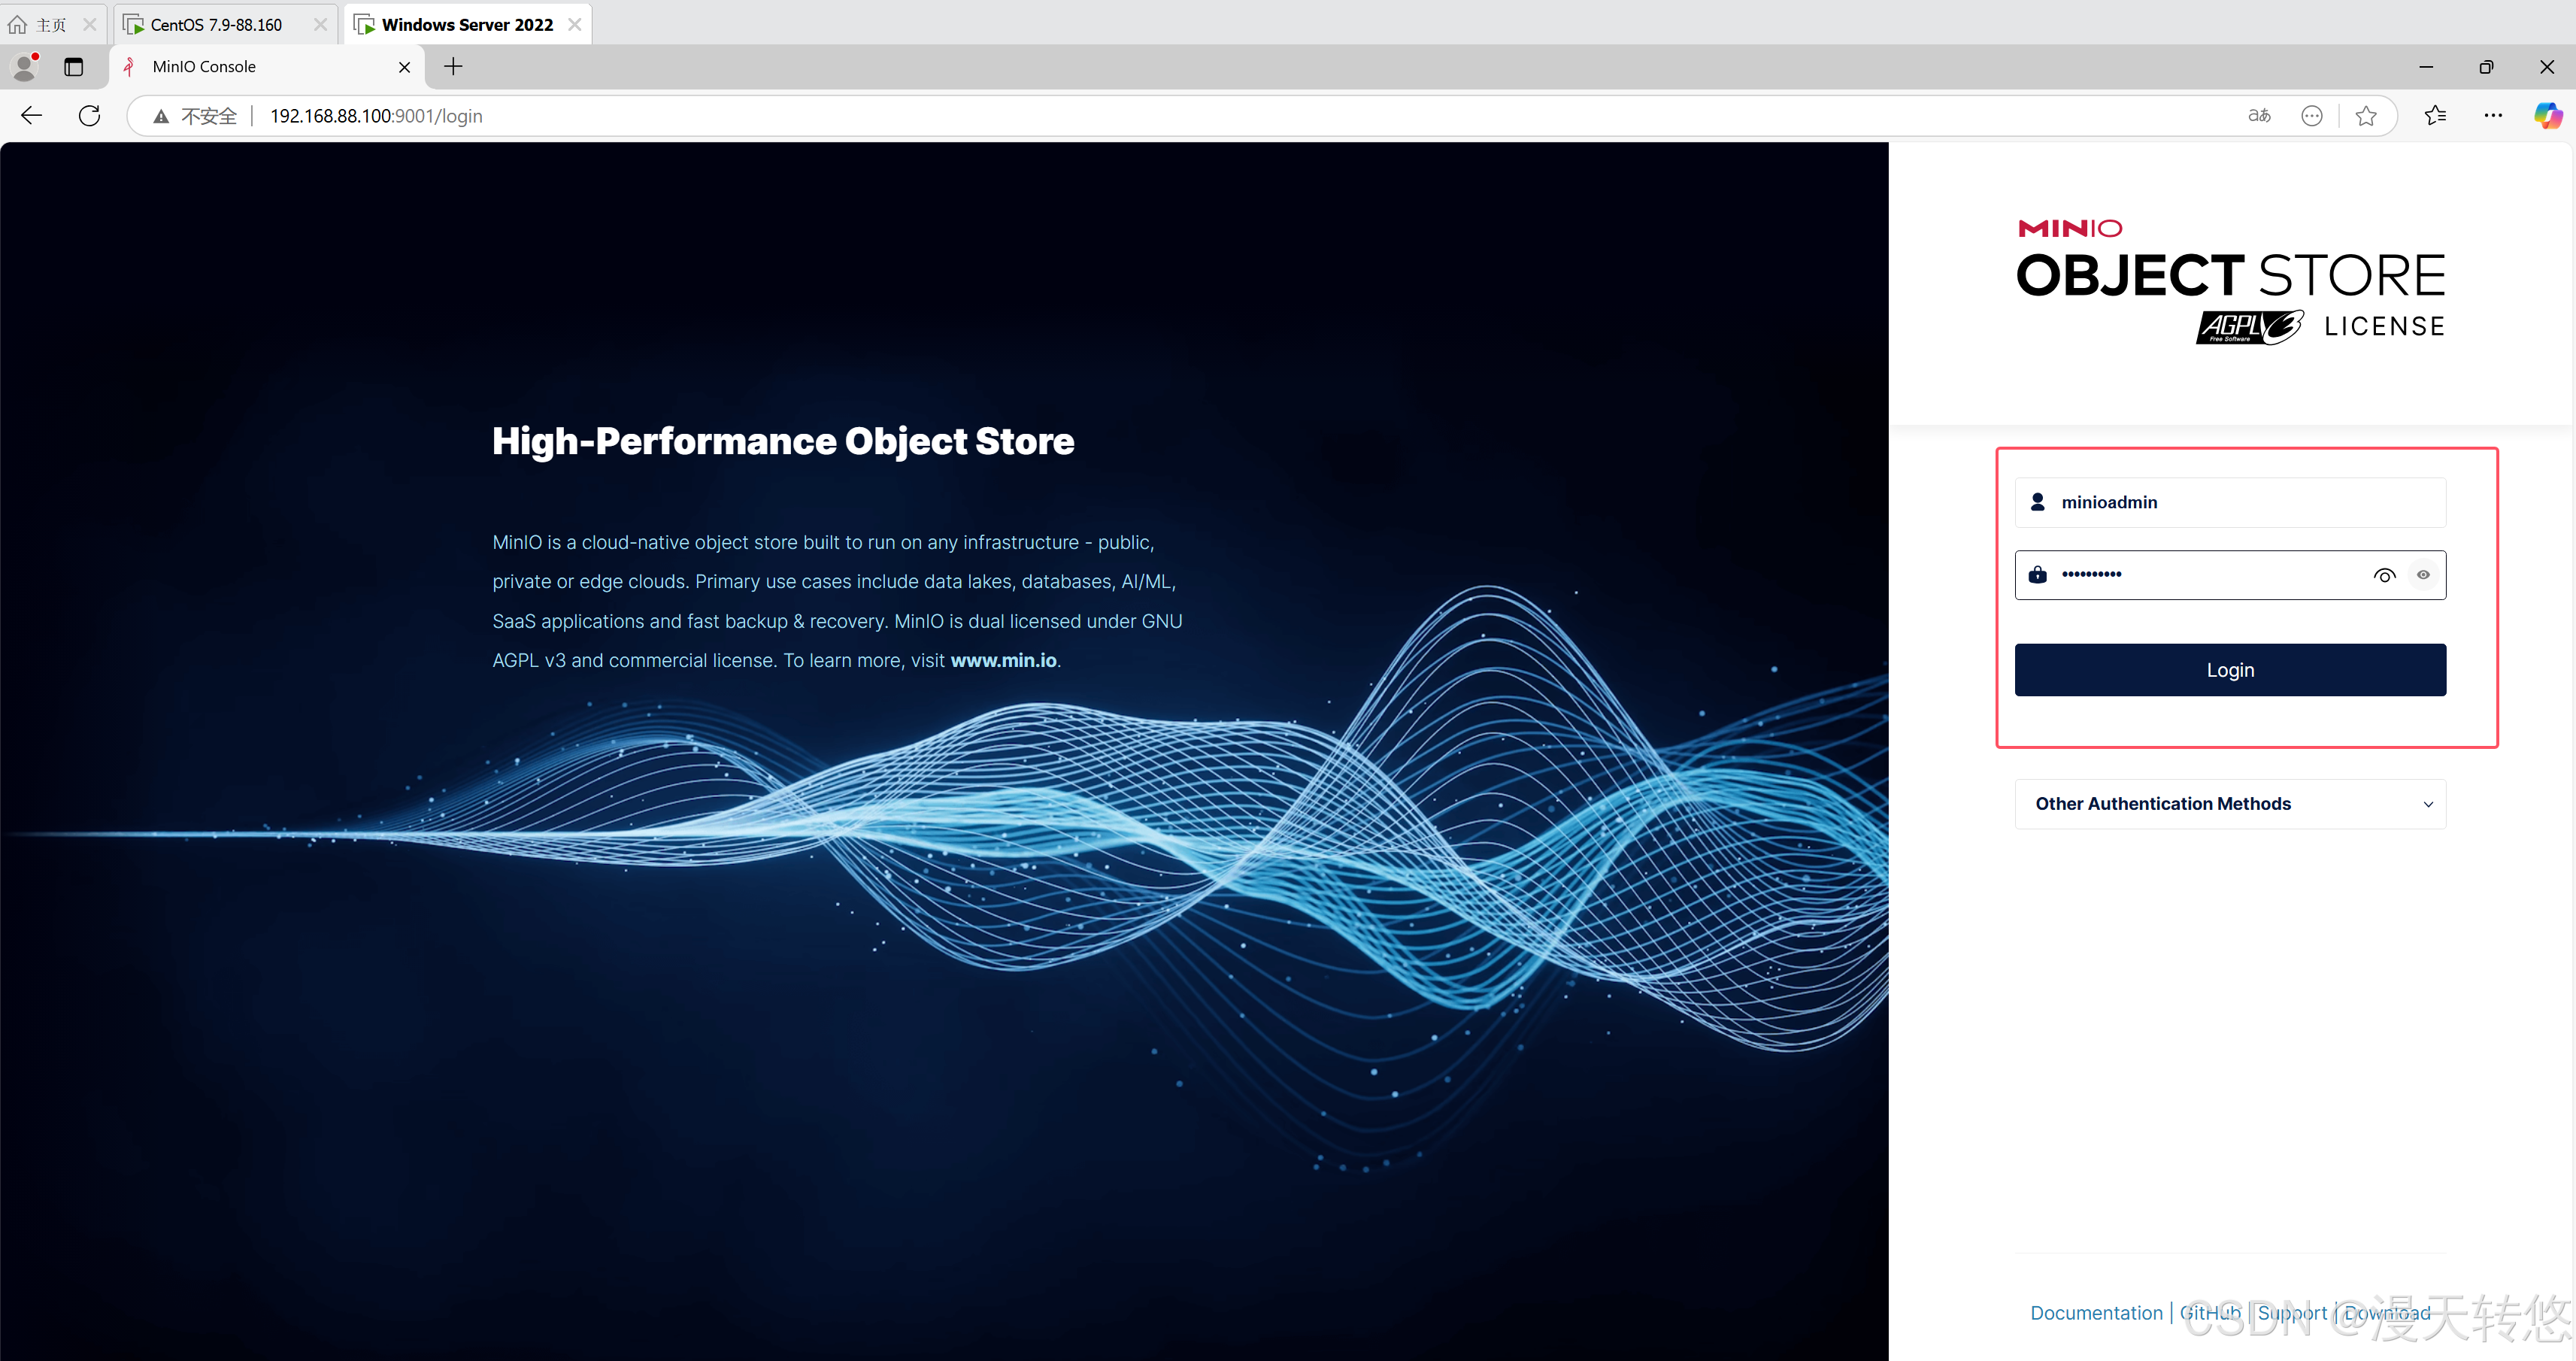
Task: Click the browser profile avatar icon
Action: click(x=24, y=67)
